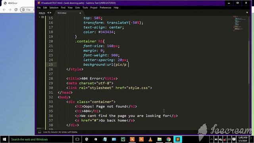Viewport: 254px width, 143px height.
Task: Click the Sublime Text taskbar icon
Action: click(178, 139)
